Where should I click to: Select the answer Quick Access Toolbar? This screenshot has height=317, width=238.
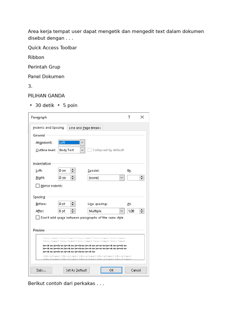[x=52, y=48]
